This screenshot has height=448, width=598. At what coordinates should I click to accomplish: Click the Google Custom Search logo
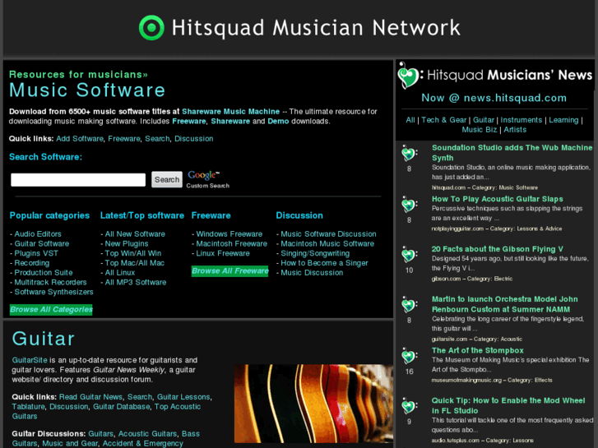[208, 179]
